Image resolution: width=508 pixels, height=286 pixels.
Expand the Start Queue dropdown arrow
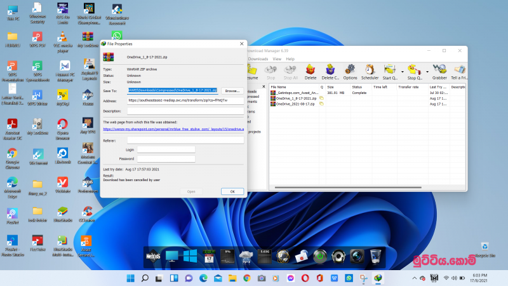coord(403,72)
